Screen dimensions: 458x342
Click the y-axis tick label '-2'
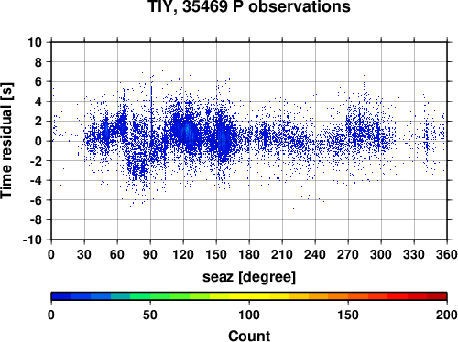[x=36, y=161]
